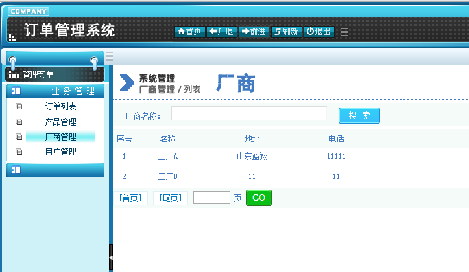The width and height of the screenshot is (469, 272).
Task: Go to last page via [尾页]
Action: [x=171, y=198]
